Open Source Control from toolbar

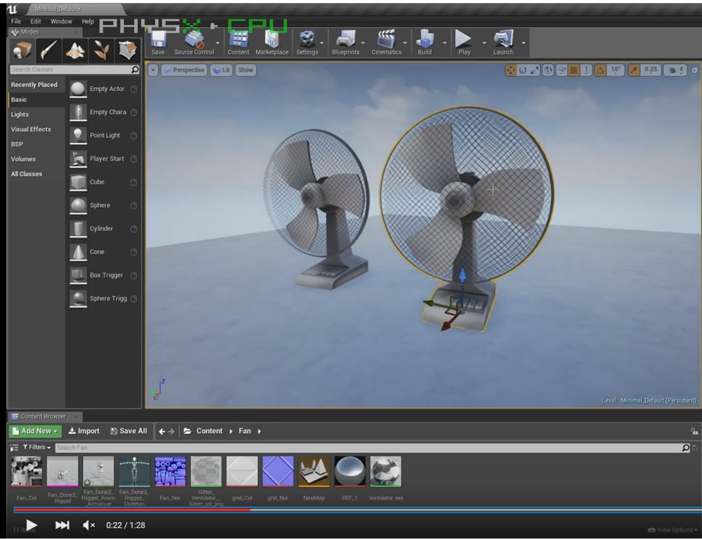pyautogui.click(x=194, y=42)
